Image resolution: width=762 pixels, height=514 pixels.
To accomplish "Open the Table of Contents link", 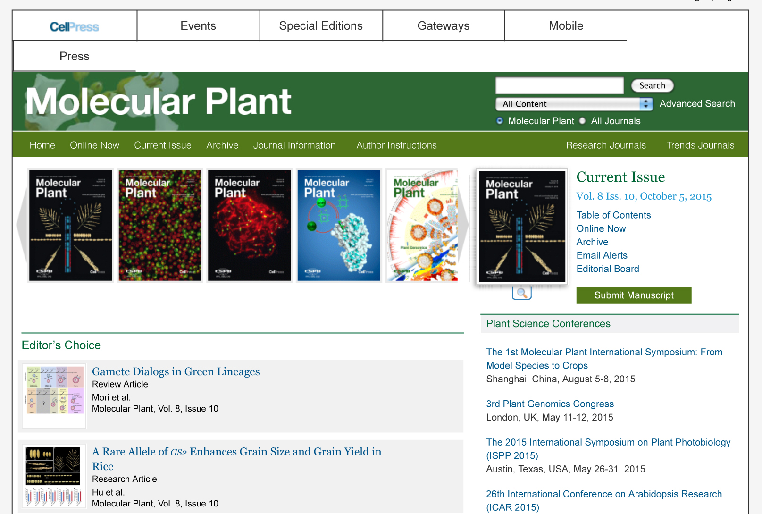I will (x=613, y=215).
